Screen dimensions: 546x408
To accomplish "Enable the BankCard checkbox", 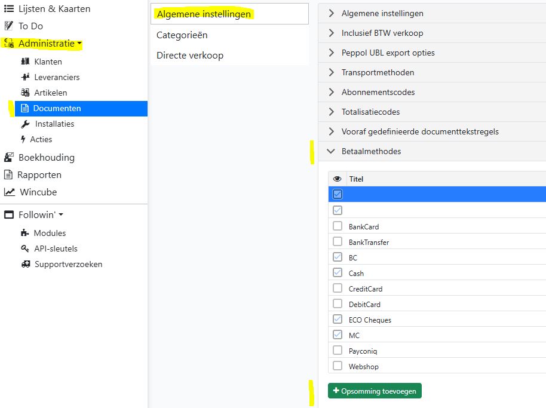I will pyautogui.click(x=338, y=226).
